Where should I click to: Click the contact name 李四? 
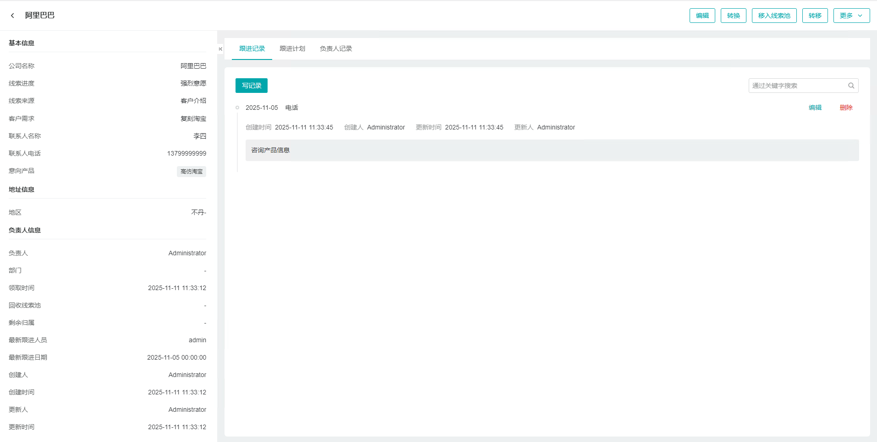click(x=200, y=136)
